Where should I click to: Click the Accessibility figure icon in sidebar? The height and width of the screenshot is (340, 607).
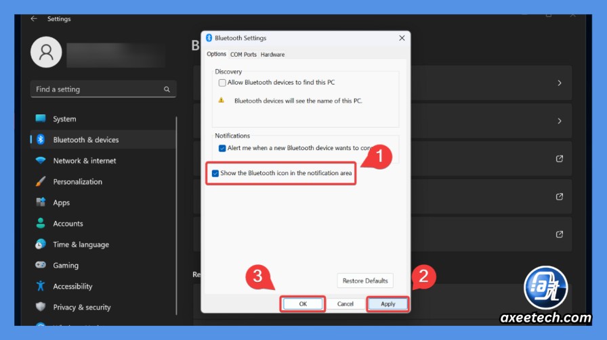coord(41,285)
